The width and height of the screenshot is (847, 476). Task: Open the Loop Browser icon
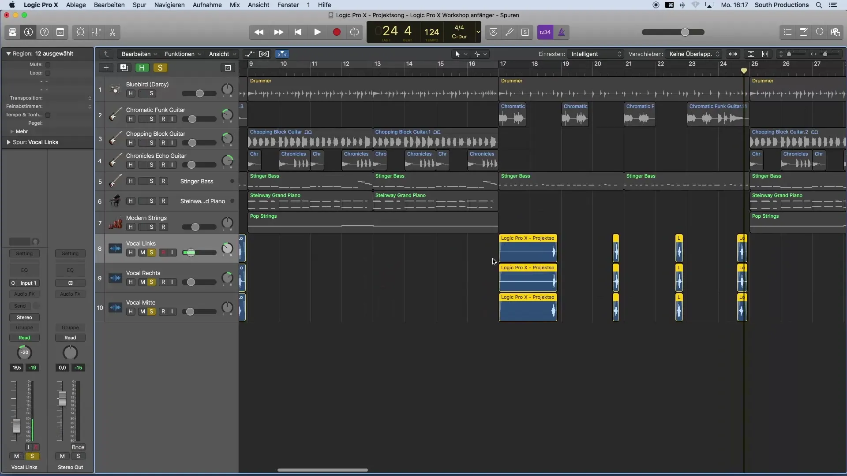click(819, 32)
